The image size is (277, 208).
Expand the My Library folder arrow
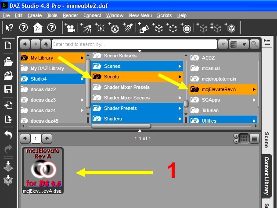(x=82, y=58)
